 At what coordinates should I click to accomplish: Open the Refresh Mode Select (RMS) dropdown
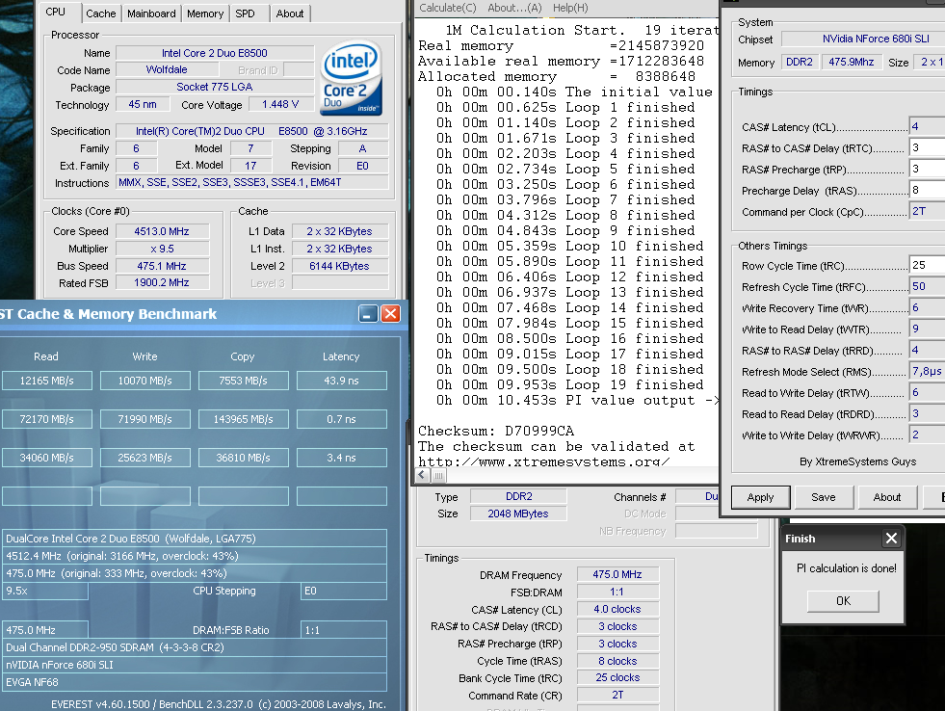point(927,371)
